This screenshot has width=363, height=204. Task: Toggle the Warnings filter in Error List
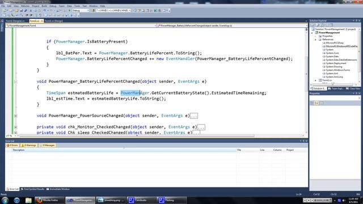click(29, 145)
